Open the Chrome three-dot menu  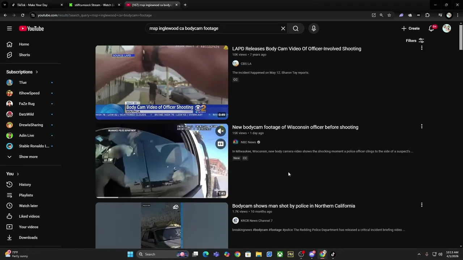458,15
